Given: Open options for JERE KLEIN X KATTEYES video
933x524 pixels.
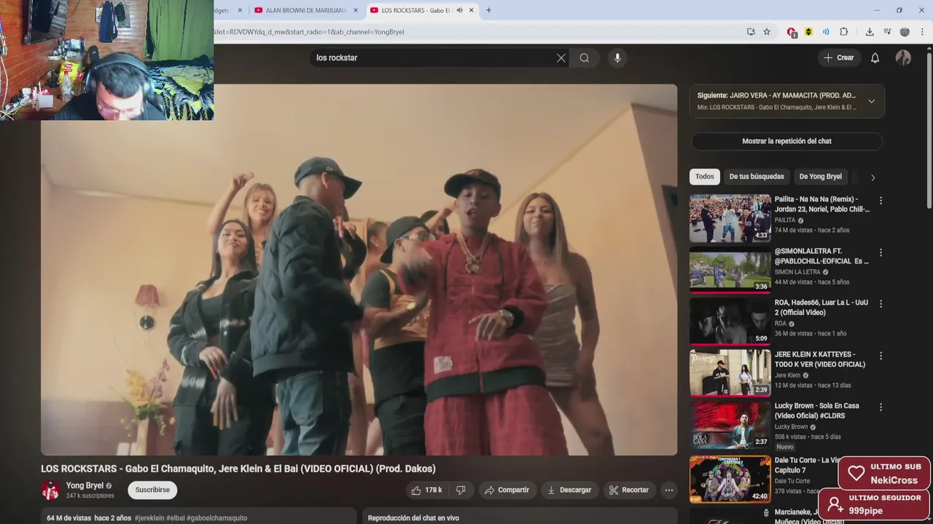Looking at the screenshot, I should 881,356.
